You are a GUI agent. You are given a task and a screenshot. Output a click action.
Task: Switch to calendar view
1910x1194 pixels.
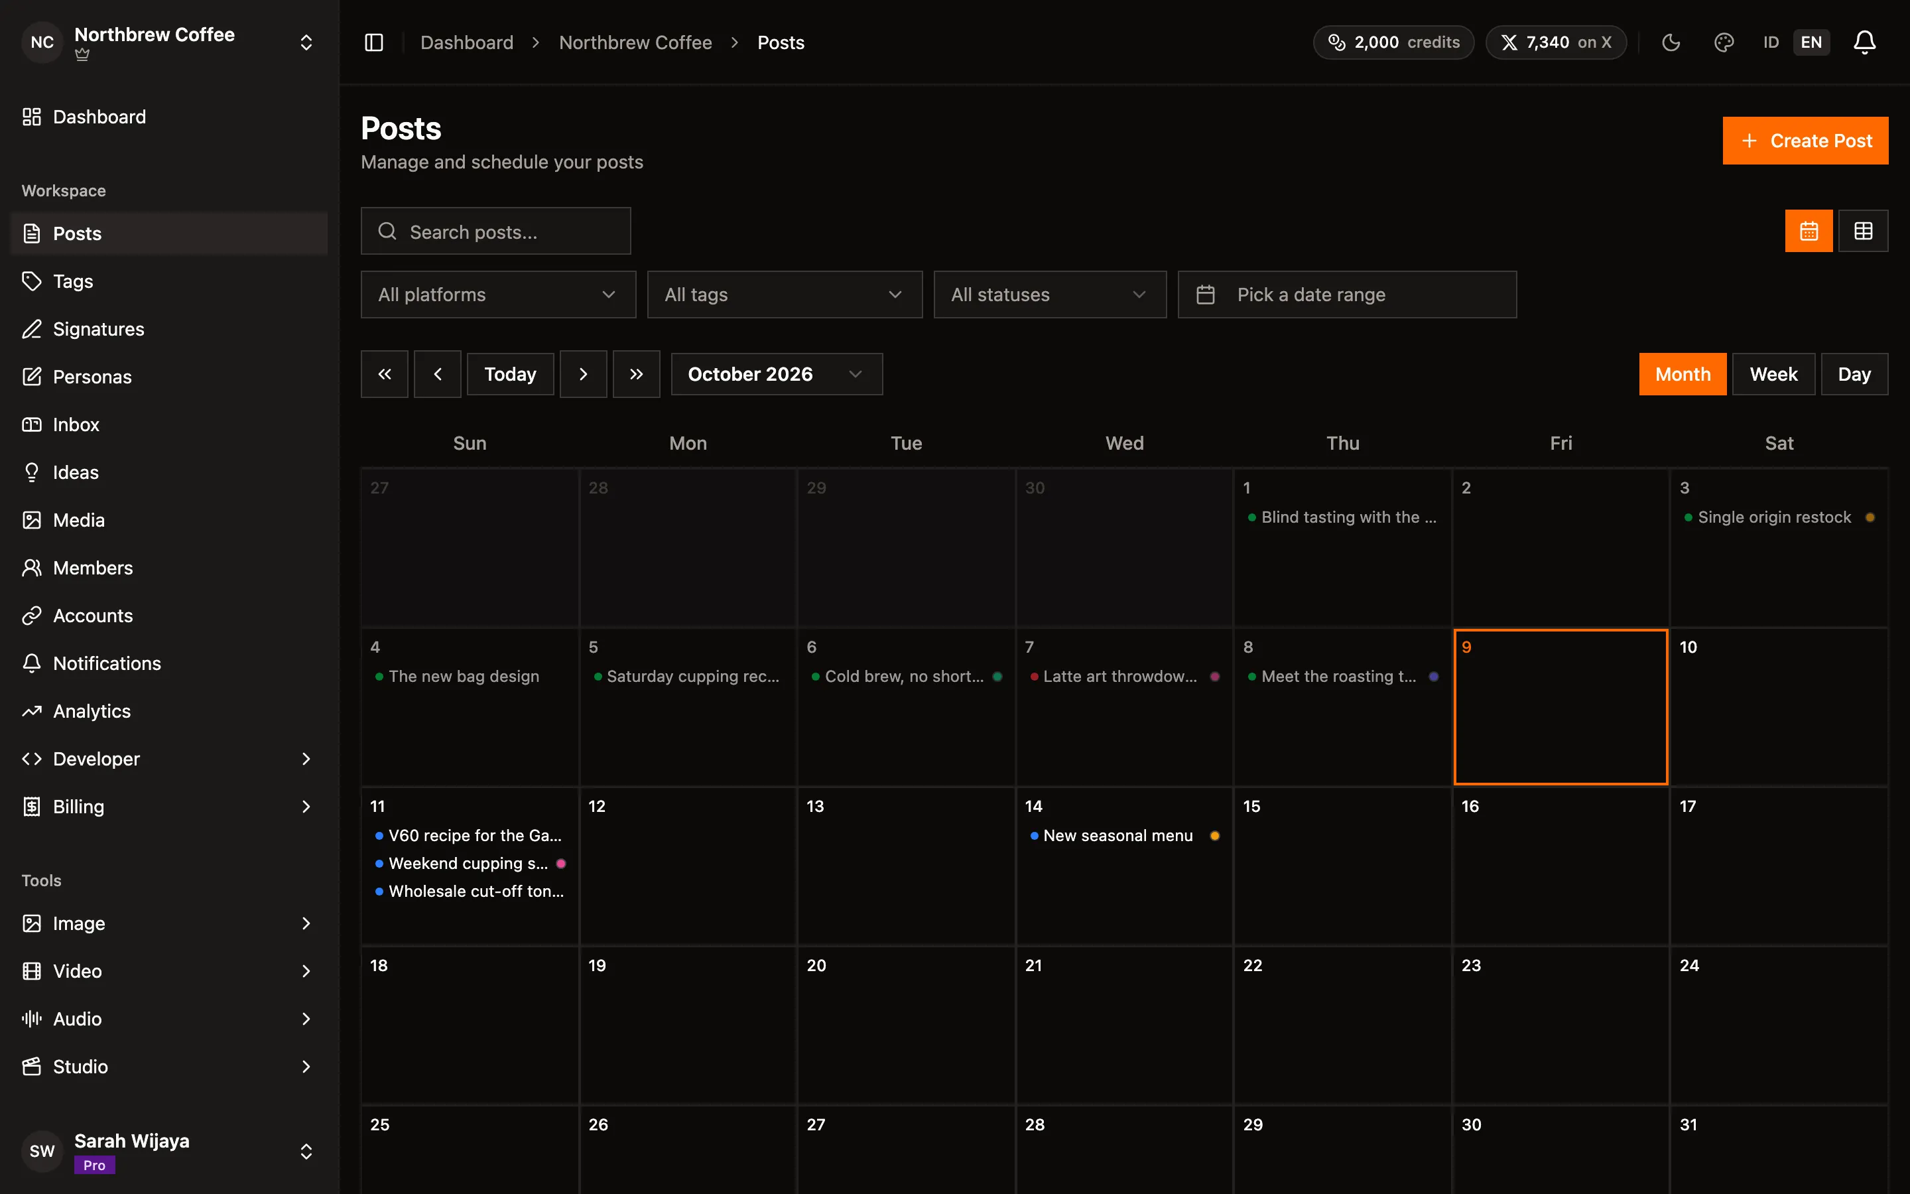click(x=1808, y=231)
